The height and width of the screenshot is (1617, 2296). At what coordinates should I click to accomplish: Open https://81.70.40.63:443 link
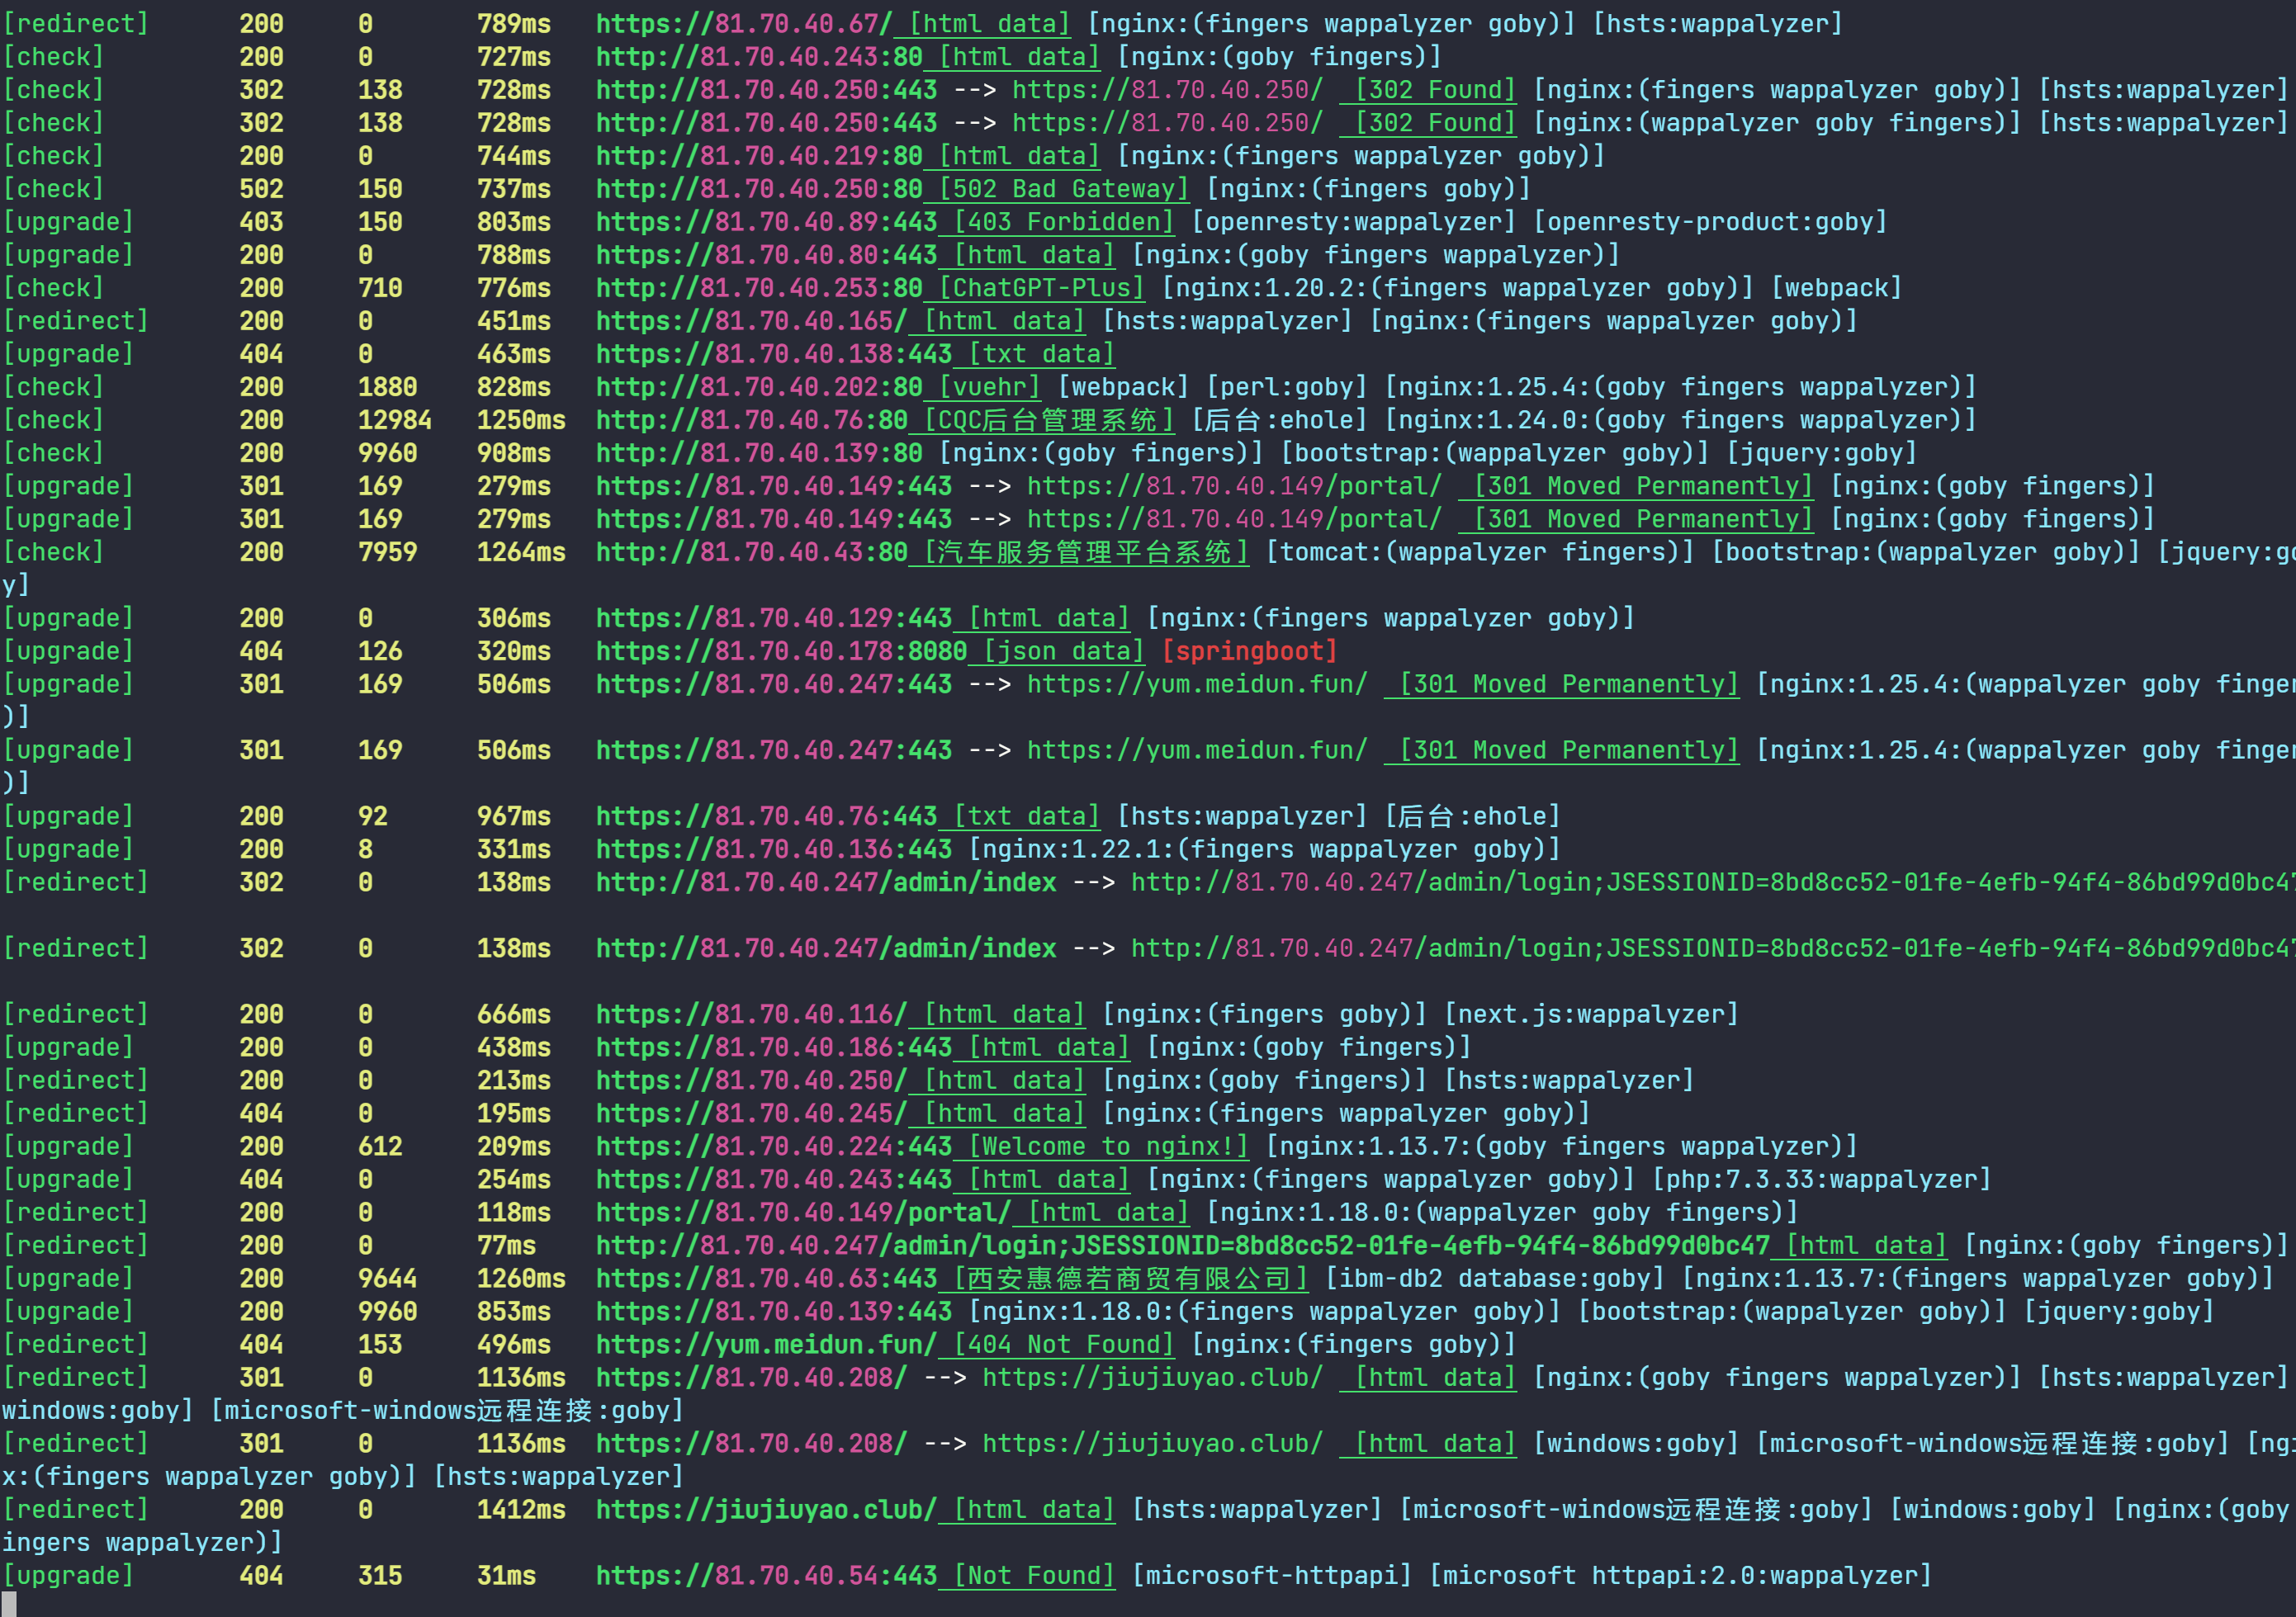[x=766, y=1277]
